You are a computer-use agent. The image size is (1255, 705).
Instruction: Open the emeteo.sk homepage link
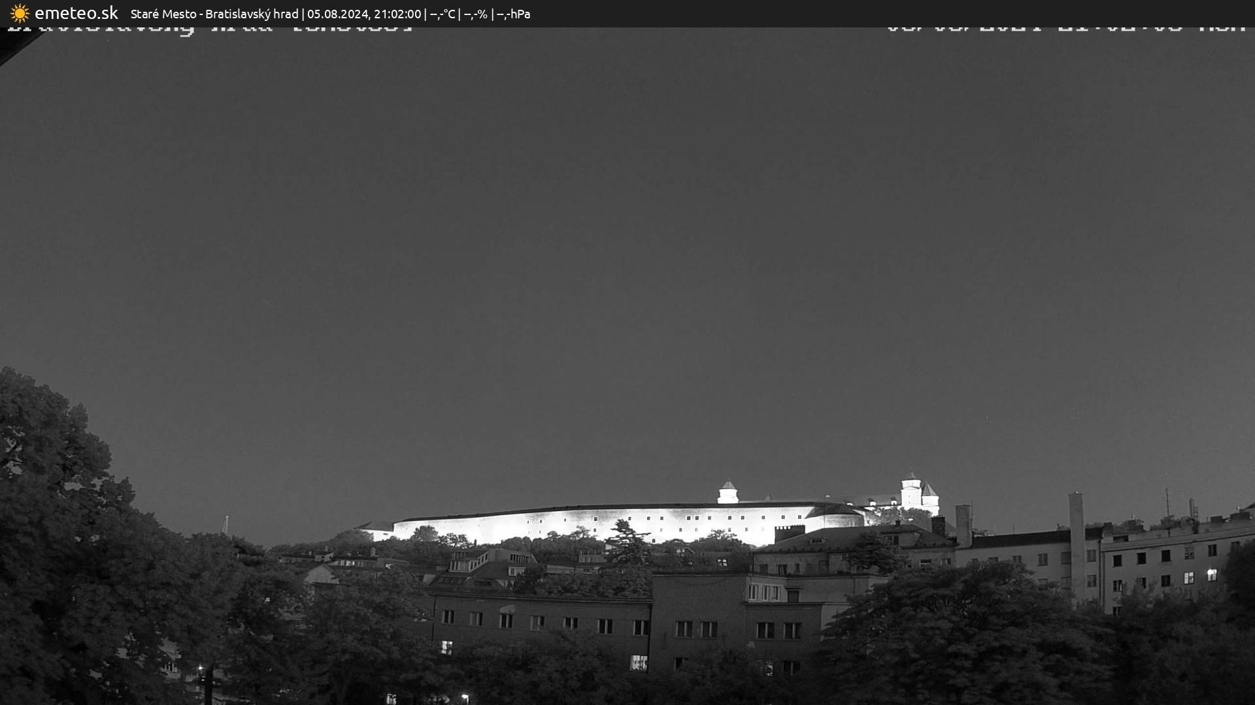coord(76,12)
